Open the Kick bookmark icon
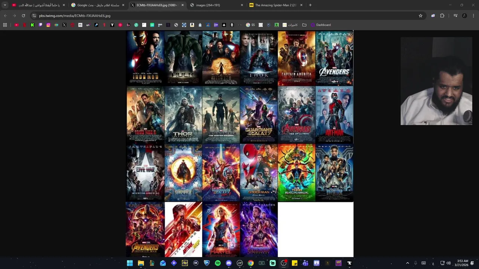 32,25
